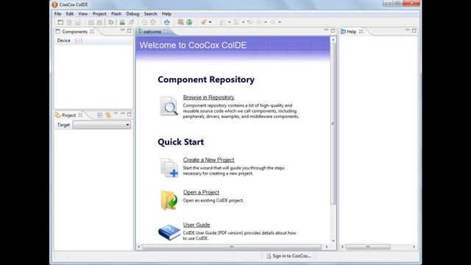471x265 pixels.
Task: Open the Flash menu
Action: [116, 14]
